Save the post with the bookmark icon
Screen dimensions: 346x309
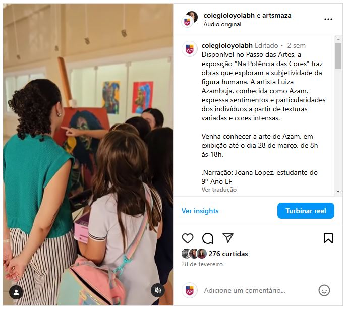(x=328, y=238)
